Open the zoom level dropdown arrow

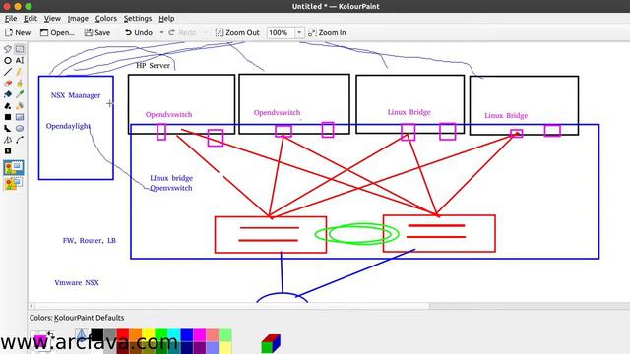299,32
